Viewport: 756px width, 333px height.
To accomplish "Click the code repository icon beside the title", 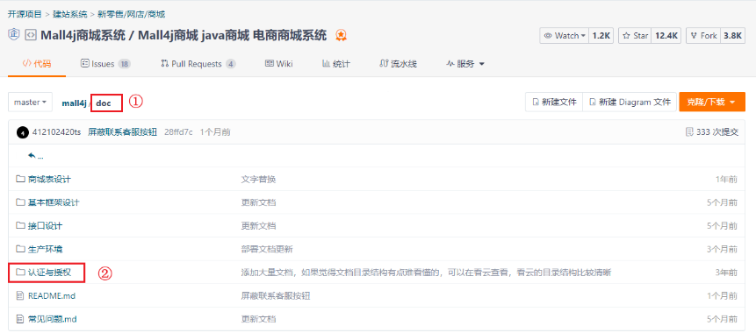I will point(30,35).
